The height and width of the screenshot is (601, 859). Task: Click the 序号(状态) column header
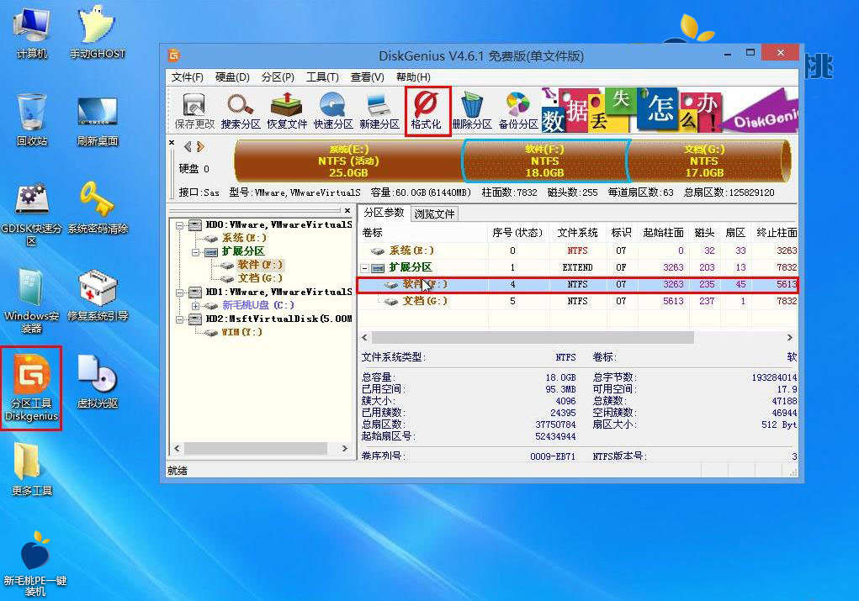pyautogui.click(x=517, y=233)
